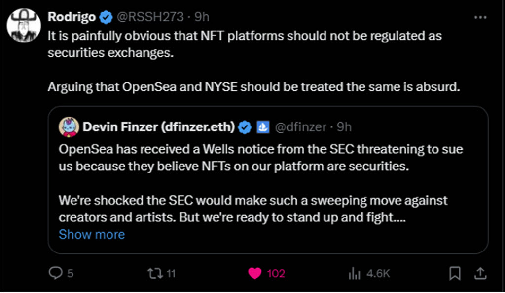Click the Rodrigo display name

(71, 17)
